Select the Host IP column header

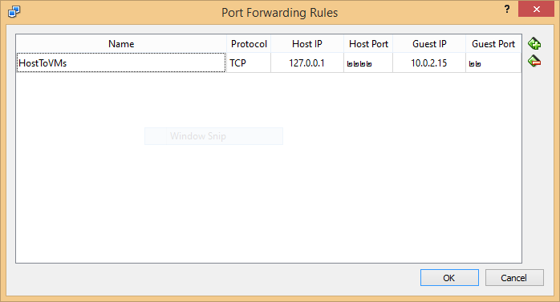[307, 44]
